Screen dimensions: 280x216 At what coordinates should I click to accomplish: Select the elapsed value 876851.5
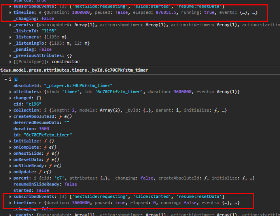point(166,13)
